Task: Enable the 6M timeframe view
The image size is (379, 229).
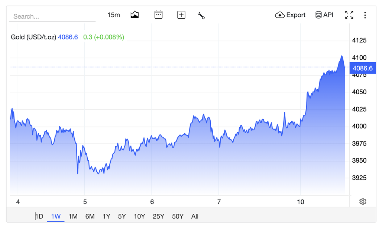Action: point(90,216)
